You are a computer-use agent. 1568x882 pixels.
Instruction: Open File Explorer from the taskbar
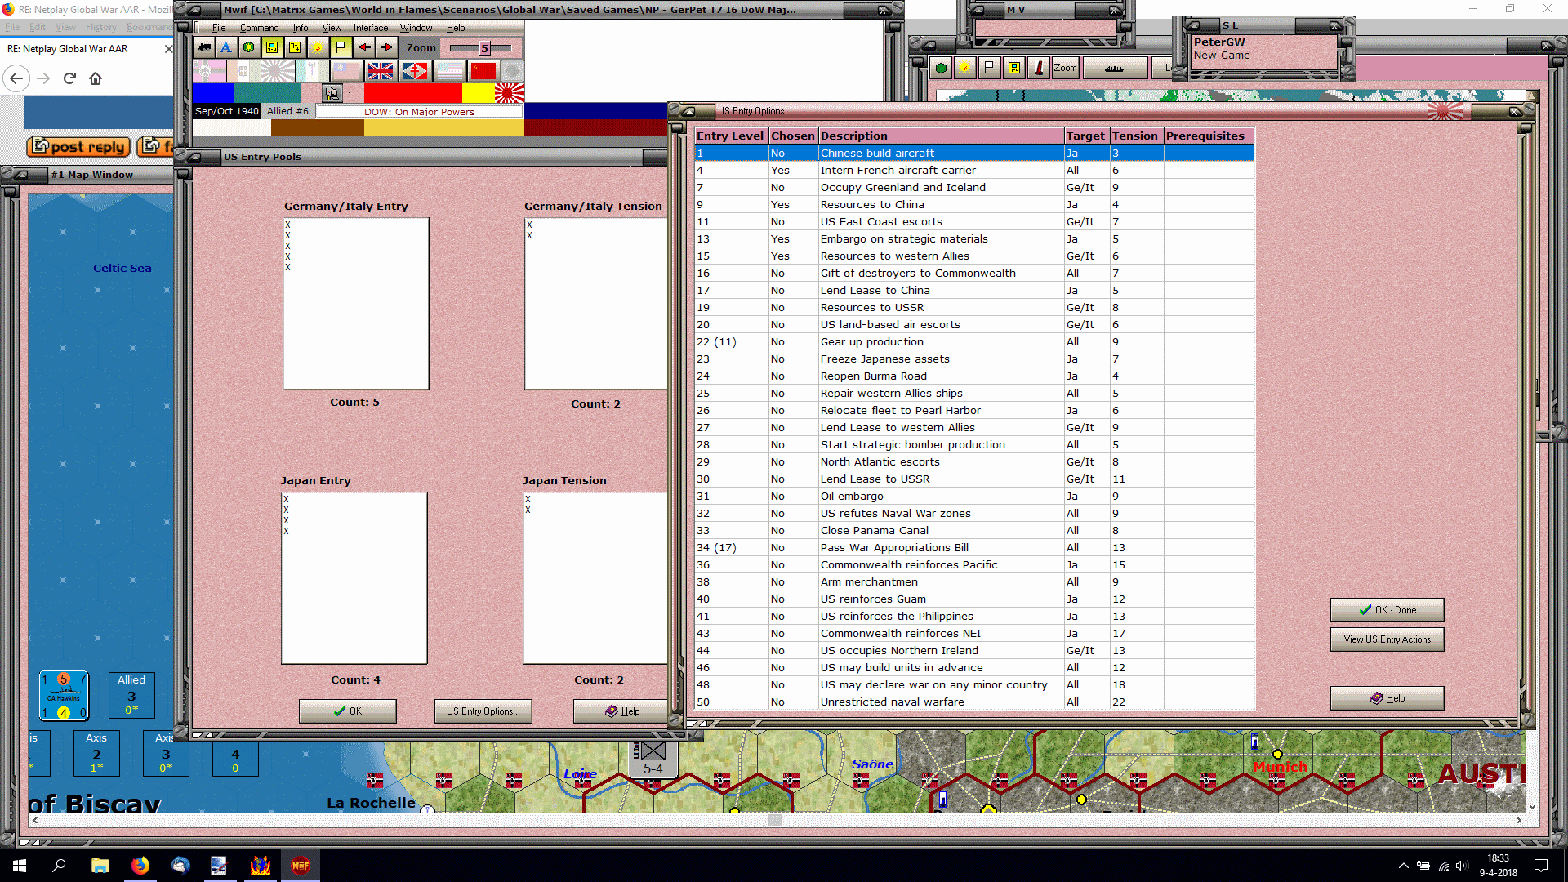pos(100,866)
